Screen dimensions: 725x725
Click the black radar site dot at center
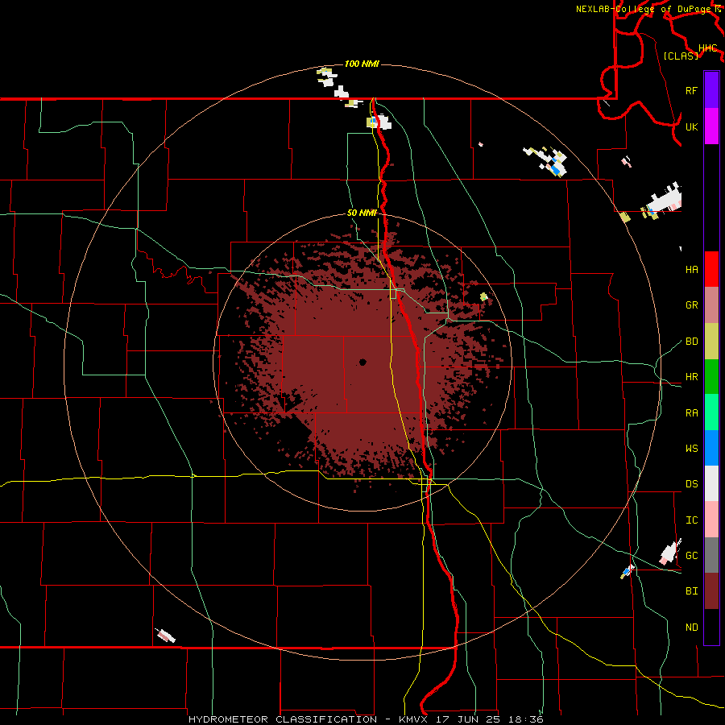click(362, 362)
